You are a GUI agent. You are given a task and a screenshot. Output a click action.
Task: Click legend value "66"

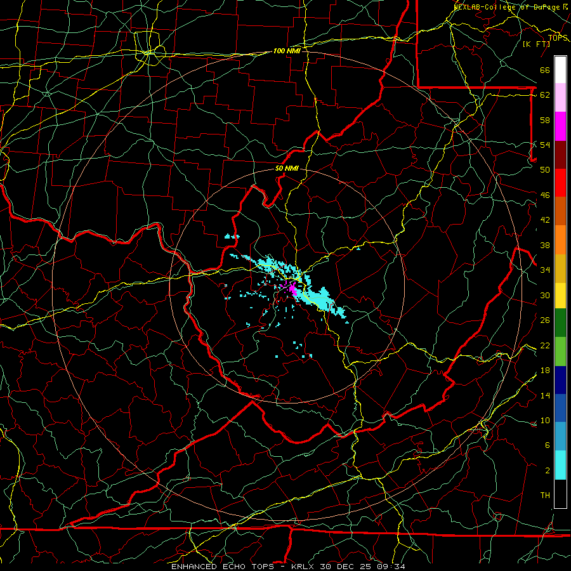point(545,70)
